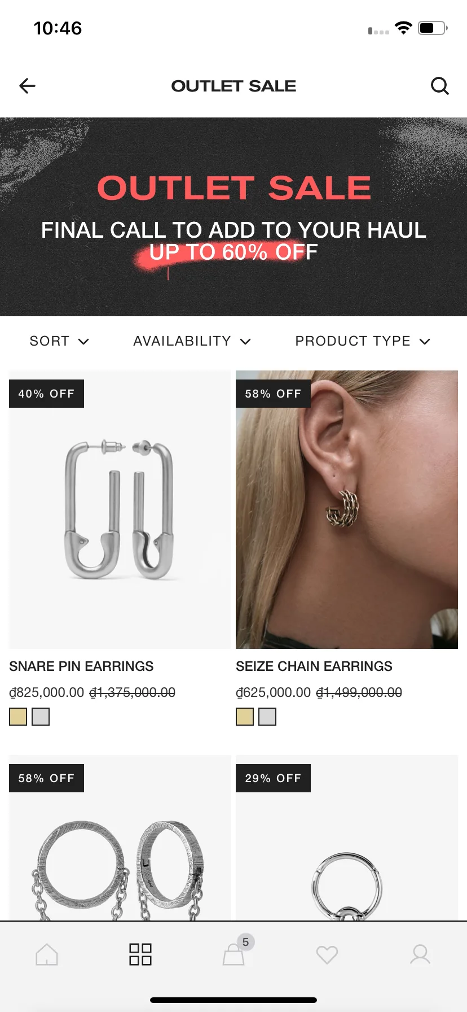Select gold swatch for Snare Pin Earrings

tap(18, 717)
